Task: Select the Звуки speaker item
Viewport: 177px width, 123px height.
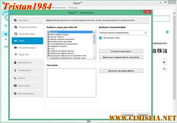Action: click(27, 41)
